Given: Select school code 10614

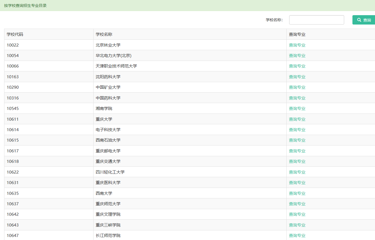Looking at the screenshot, I should pyautogui.click(x=13, y=130).
